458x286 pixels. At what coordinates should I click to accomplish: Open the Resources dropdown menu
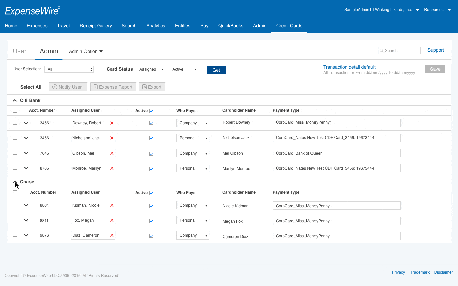click(x=438, y=10)
